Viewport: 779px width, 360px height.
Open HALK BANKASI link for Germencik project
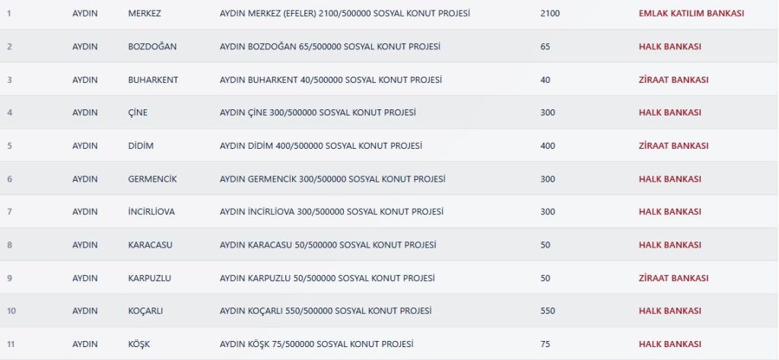pyautogui.click(x=669, y=179)
